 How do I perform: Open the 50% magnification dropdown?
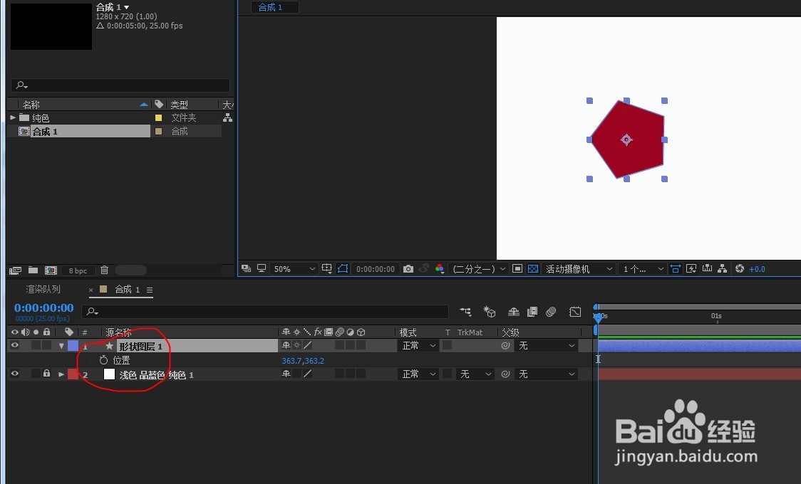click(294, 269)
